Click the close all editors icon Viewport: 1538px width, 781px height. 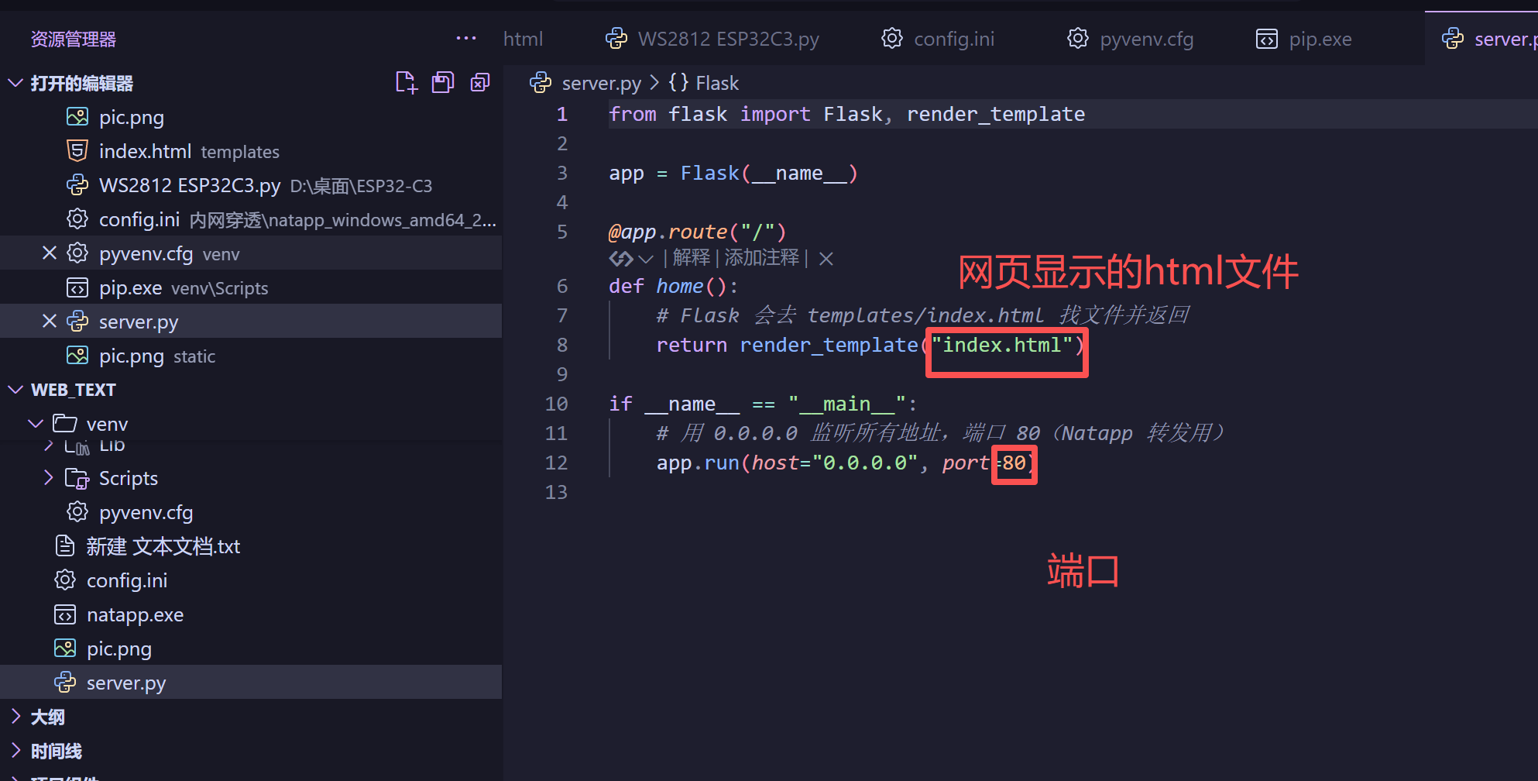tap(480, 82)
